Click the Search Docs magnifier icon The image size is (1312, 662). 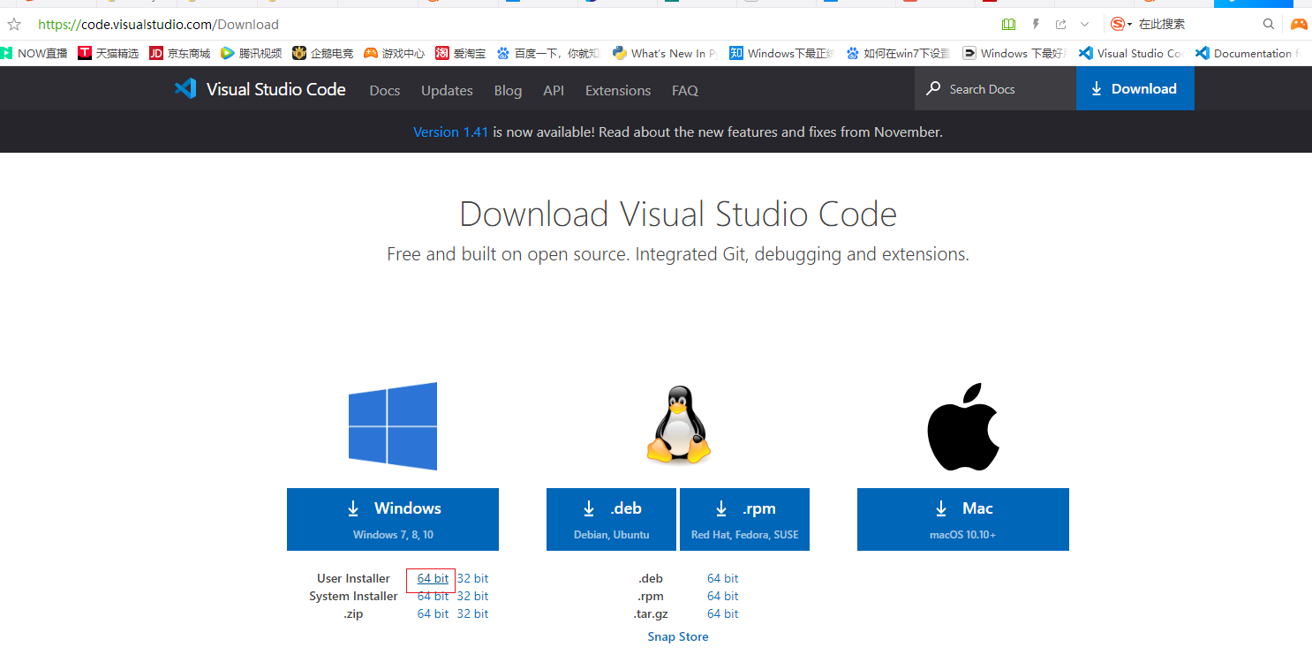click(933, 89)
